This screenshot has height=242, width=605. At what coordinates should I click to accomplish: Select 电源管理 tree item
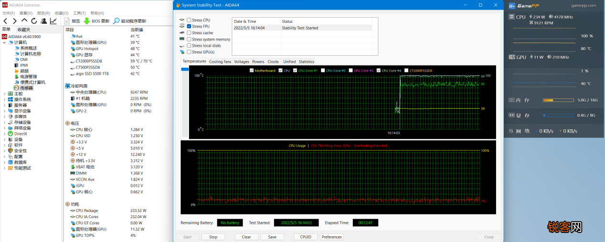click(x=28, y=77)
